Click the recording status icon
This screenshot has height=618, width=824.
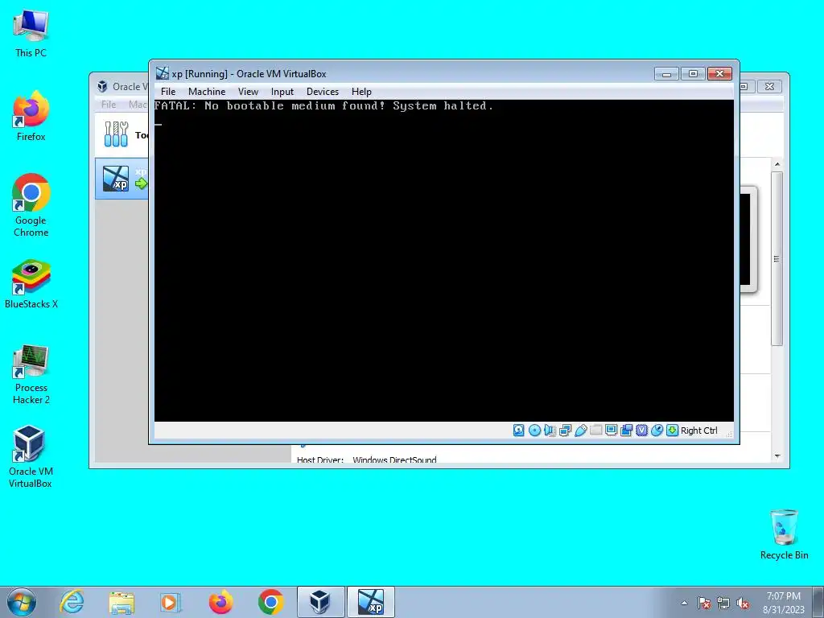tap(626, 431)
